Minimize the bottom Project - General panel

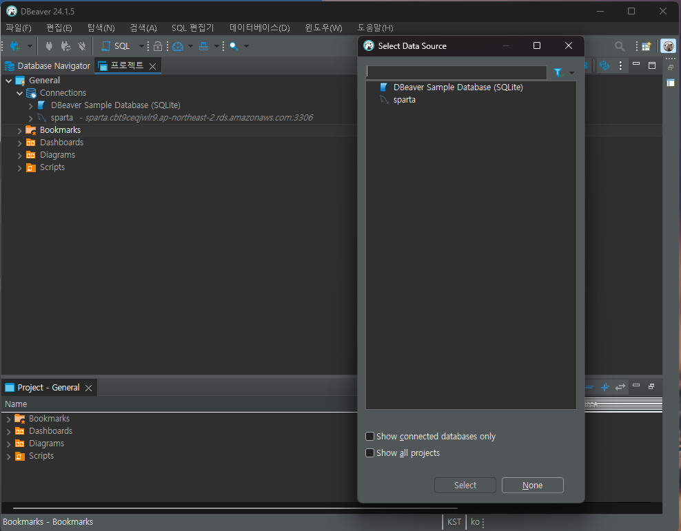[636, 385]
